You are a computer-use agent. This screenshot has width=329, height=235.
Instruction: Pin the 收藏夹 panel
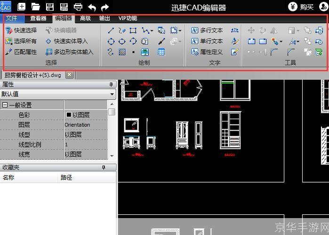tap(104, 167)
